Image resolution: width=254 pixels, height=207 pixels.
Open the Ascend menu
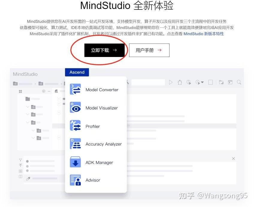tap(77, 72)
